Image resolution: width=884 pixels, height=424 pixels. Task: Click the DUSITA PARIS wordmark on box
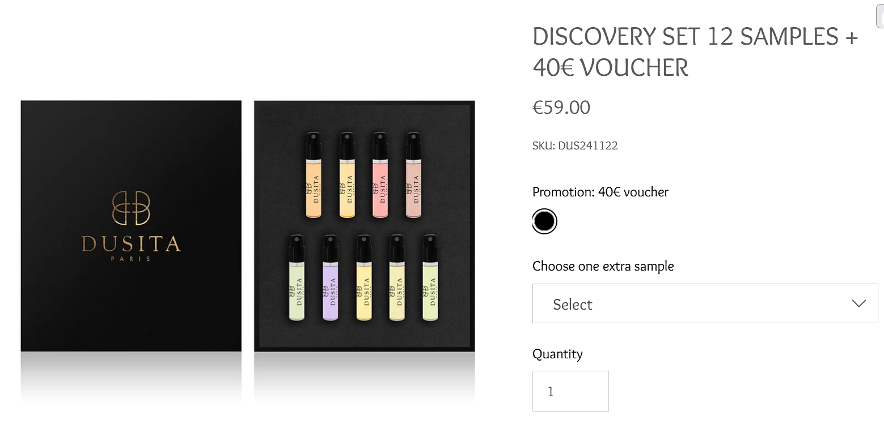(131, 246)
